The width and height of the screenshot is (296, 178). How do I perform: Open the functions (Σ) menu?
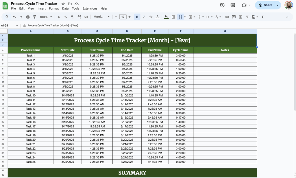[262, 17]
